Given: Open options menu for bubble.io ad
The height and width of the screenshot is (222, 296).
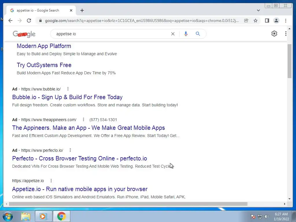Looking at the screenshot, I should pos(68,89).
